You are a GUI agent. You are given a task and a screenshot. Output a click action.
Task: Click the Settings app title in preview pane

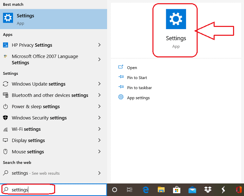[176, 38]
